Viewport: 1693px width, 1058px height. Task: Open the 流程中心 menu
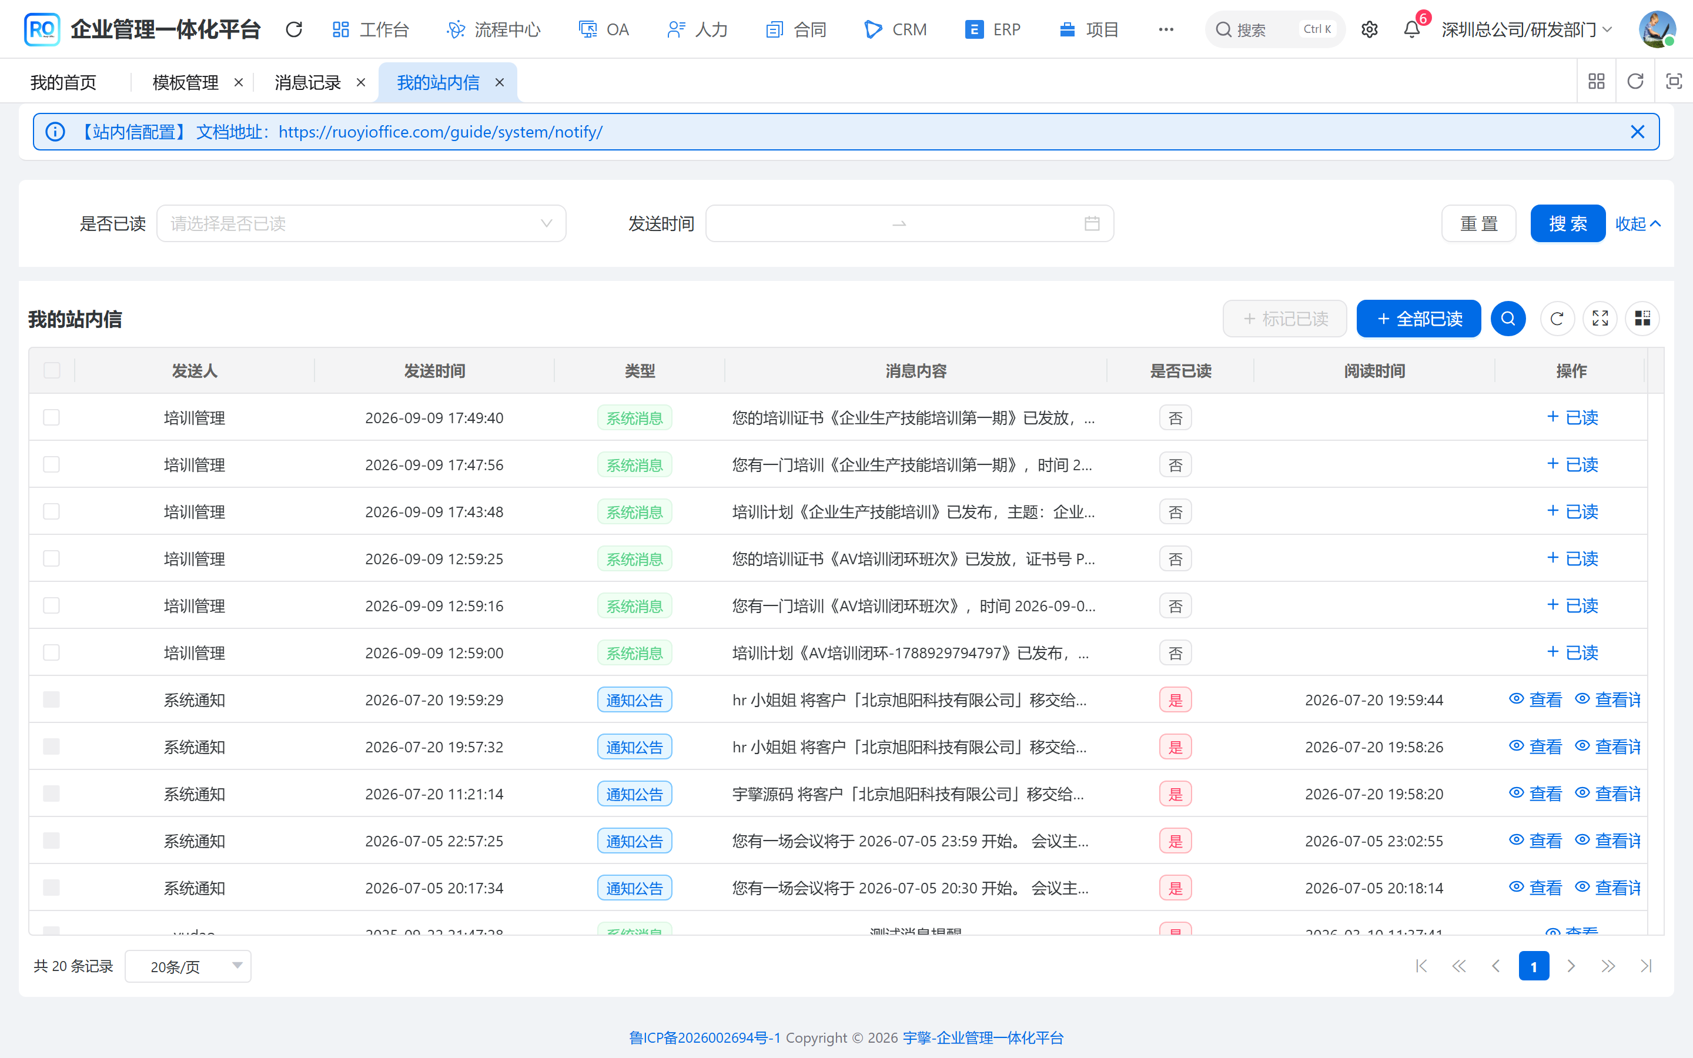[494, 29]
